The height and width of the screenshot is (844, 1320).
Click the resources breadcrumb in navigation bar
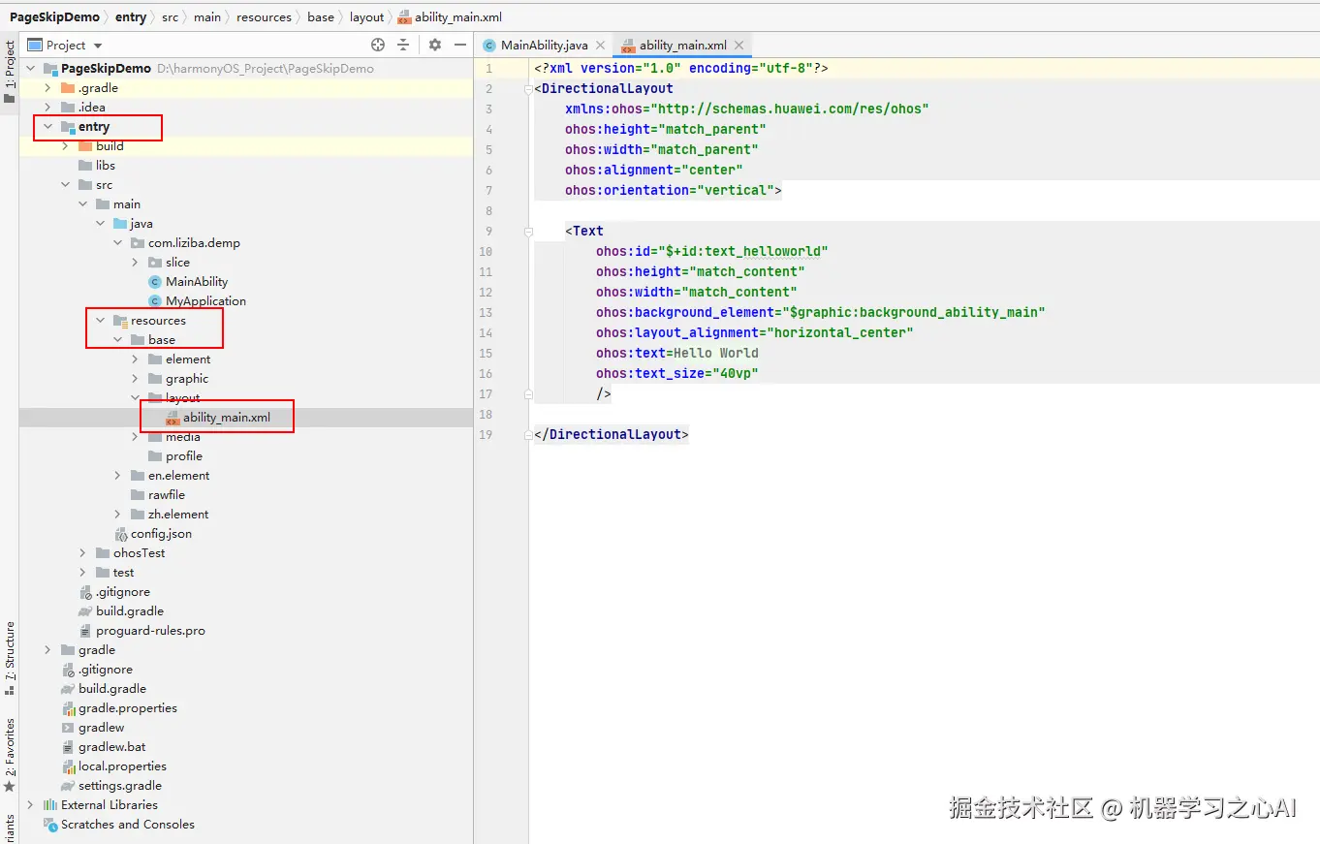(x=264, y=17)
